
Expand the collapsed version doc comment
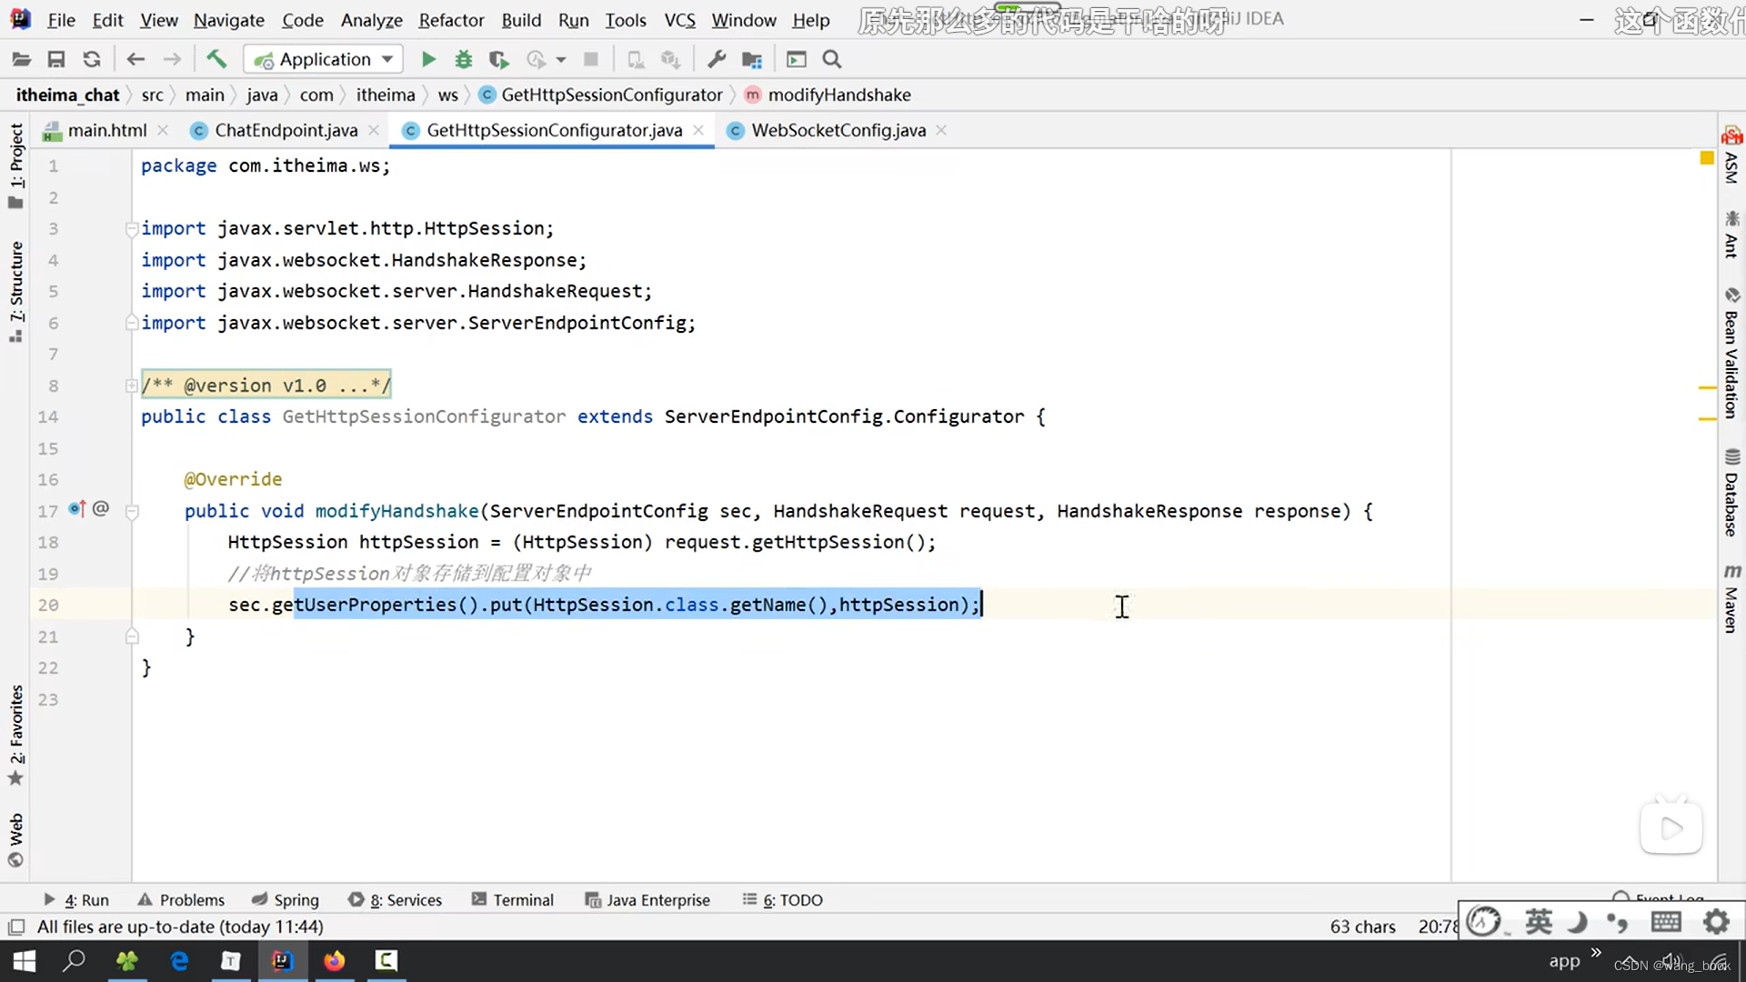(132, 386)
